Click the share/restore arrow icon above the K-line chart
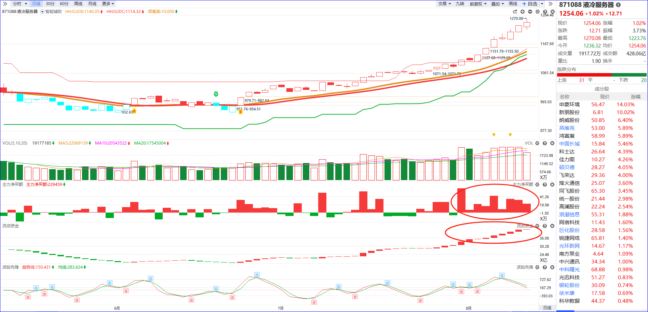This screenshot has width=648, height=312. 515,12
